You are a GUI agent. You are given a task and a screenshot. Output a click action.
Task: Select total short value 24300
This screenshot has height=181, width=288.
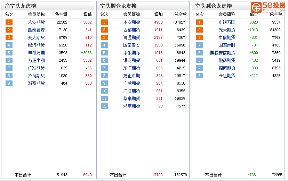(275, 30)
